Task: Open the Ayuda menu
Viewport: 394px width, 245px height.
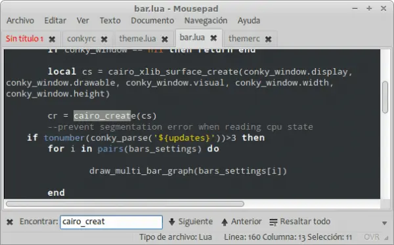Action: click(249, 20)
